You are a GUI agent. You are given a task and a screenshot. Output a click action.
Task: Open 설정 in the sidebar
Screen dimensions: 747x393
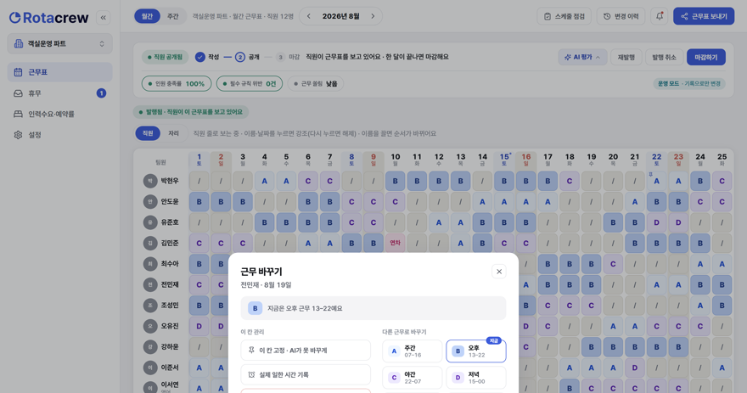[59, 135]
